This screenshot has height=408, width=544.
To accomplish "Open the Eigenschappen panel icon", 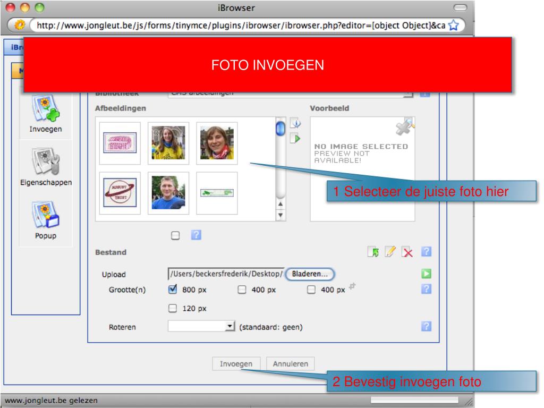I will pos(46,161).
